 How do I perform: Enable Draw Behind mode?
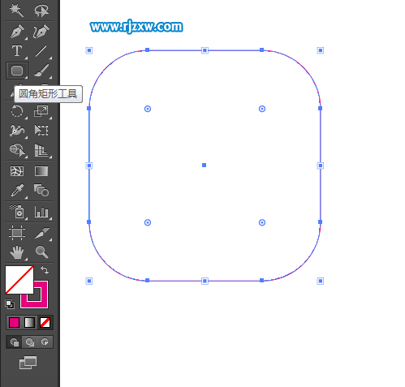pyautogui.click(x=29, y=342)
